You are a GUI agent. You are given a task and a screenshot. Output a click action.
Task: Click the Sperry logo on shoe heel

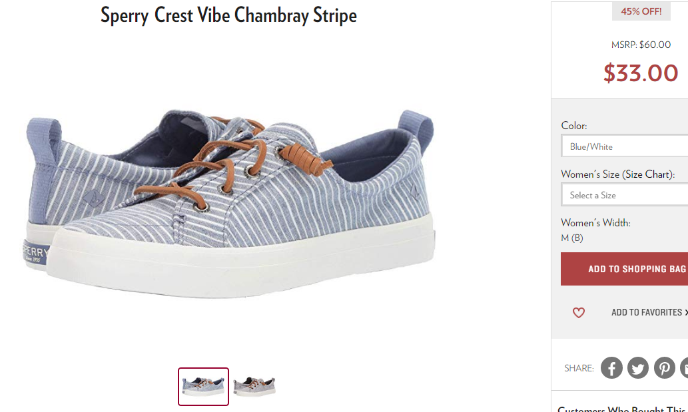pyautogui.click(x=35, y=254)
